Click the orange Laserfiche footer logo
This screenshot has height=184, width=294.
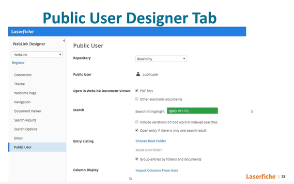[x=261, y=176]
